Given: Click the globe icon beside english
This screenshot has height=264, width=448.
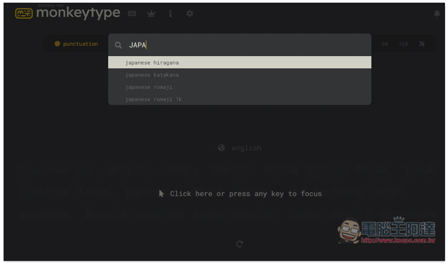Looking at the screenshot, I should coord(221,148).
